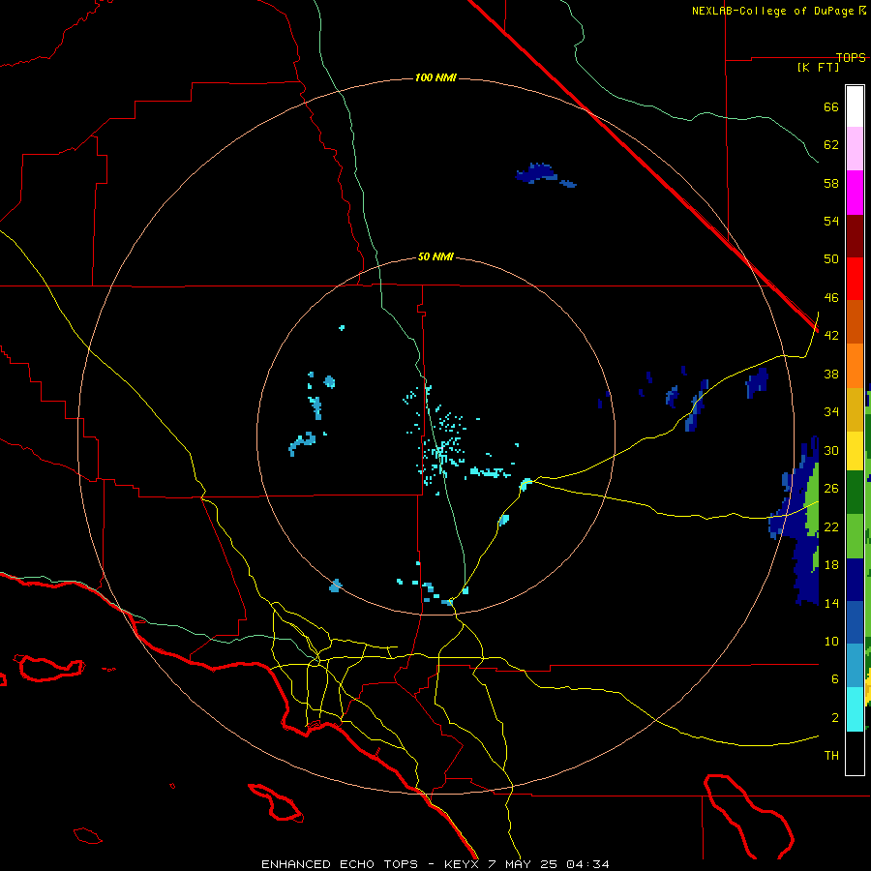Click the 100 NMI range ring label
Image resolution: width=871 pixels, height=871 pixels.
(436, 77)
